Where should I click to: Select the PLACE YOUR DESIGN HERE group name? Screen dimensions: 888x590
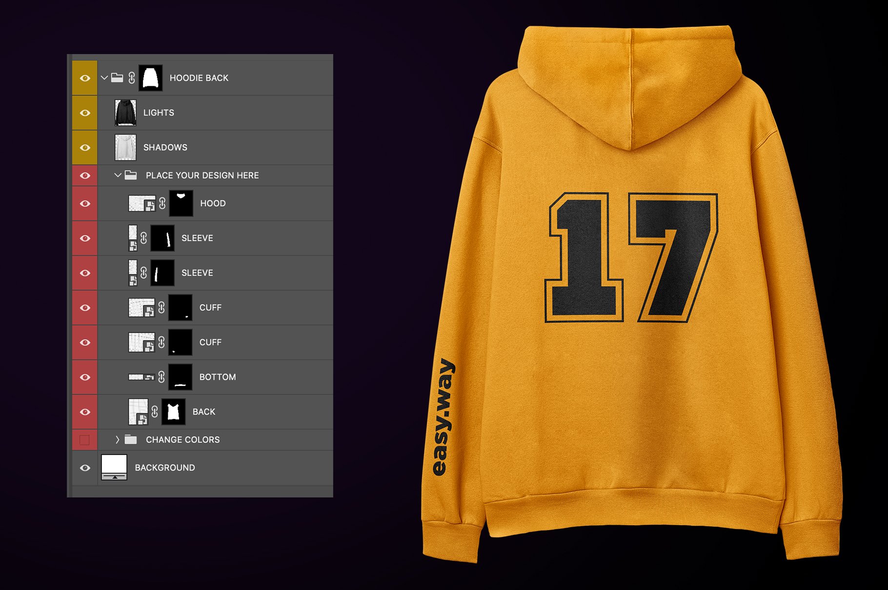point(202,175)
